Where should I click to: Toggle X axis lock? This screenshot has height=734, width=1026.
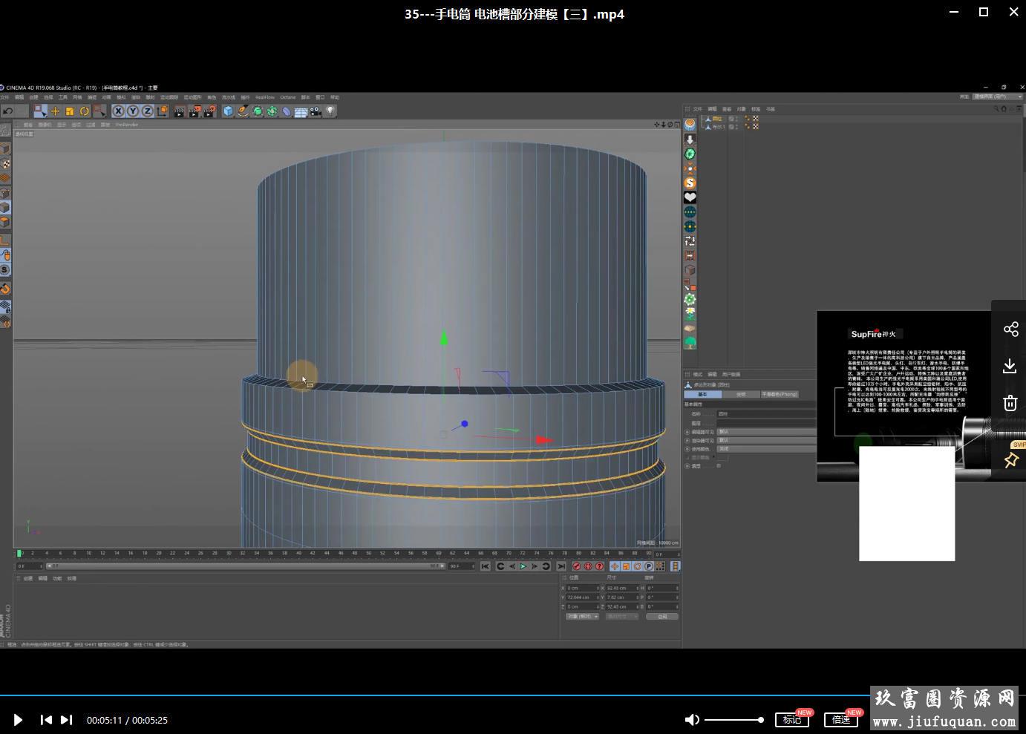tap(118, 111)
